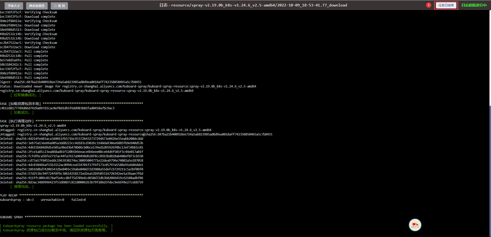Screen dimensions: 491x237
Task: Click the 'TASK [执行清理动作]' header line
Action: [x=72, y=121]
